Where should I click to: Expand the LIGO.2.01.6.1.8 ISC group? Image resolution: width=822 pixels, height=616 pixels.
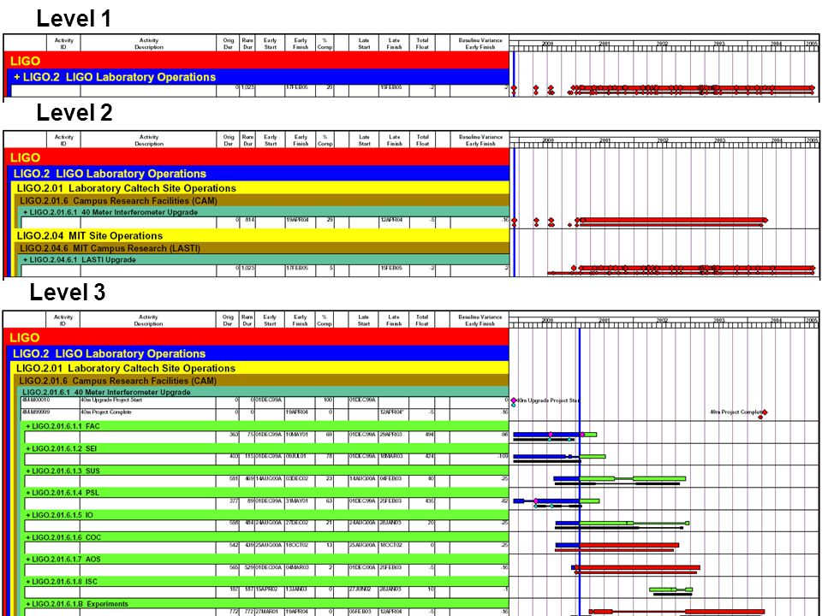pos(28,582)
